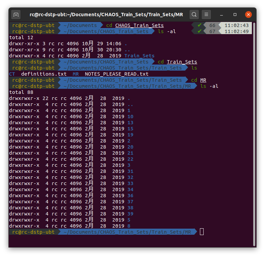Minimize the terminal window
Image resolution: width=265 pixels, height=257 pixels.
click(222, 15)
